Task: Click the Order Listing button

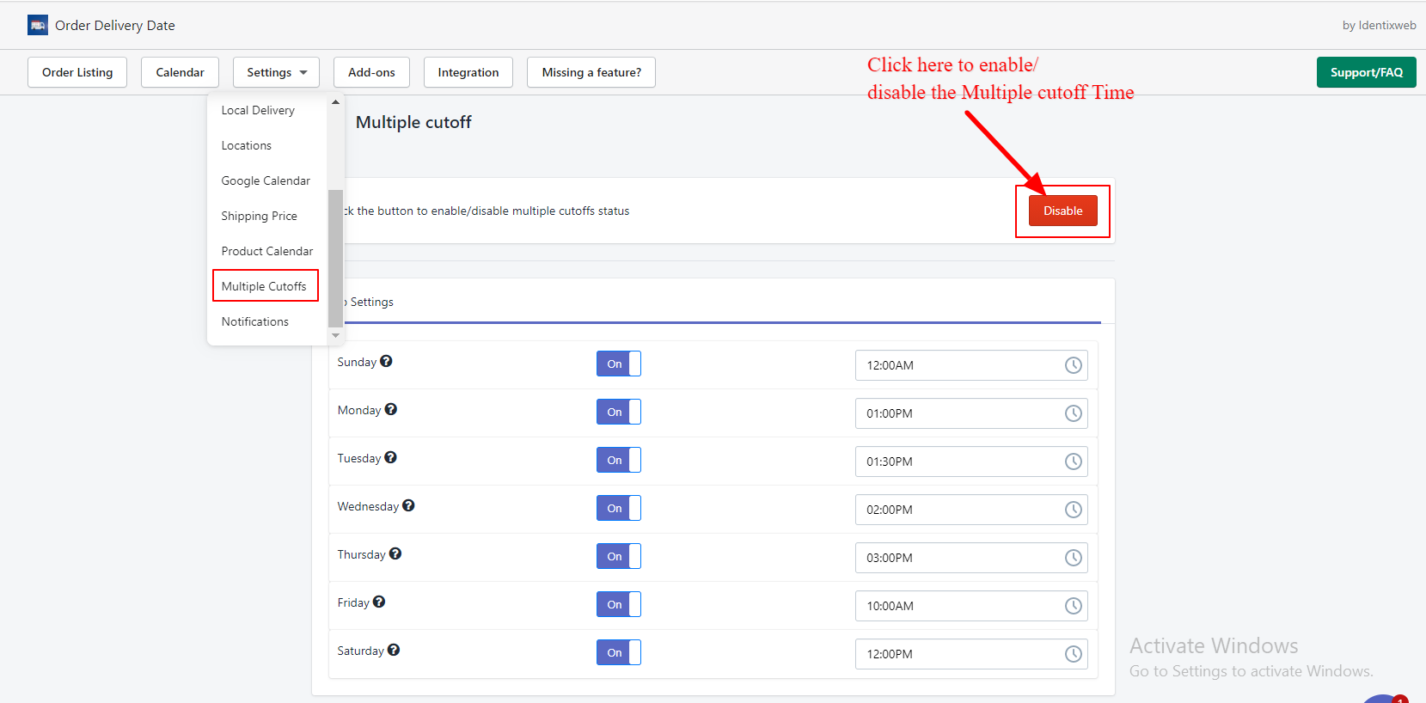Action: 77,72
